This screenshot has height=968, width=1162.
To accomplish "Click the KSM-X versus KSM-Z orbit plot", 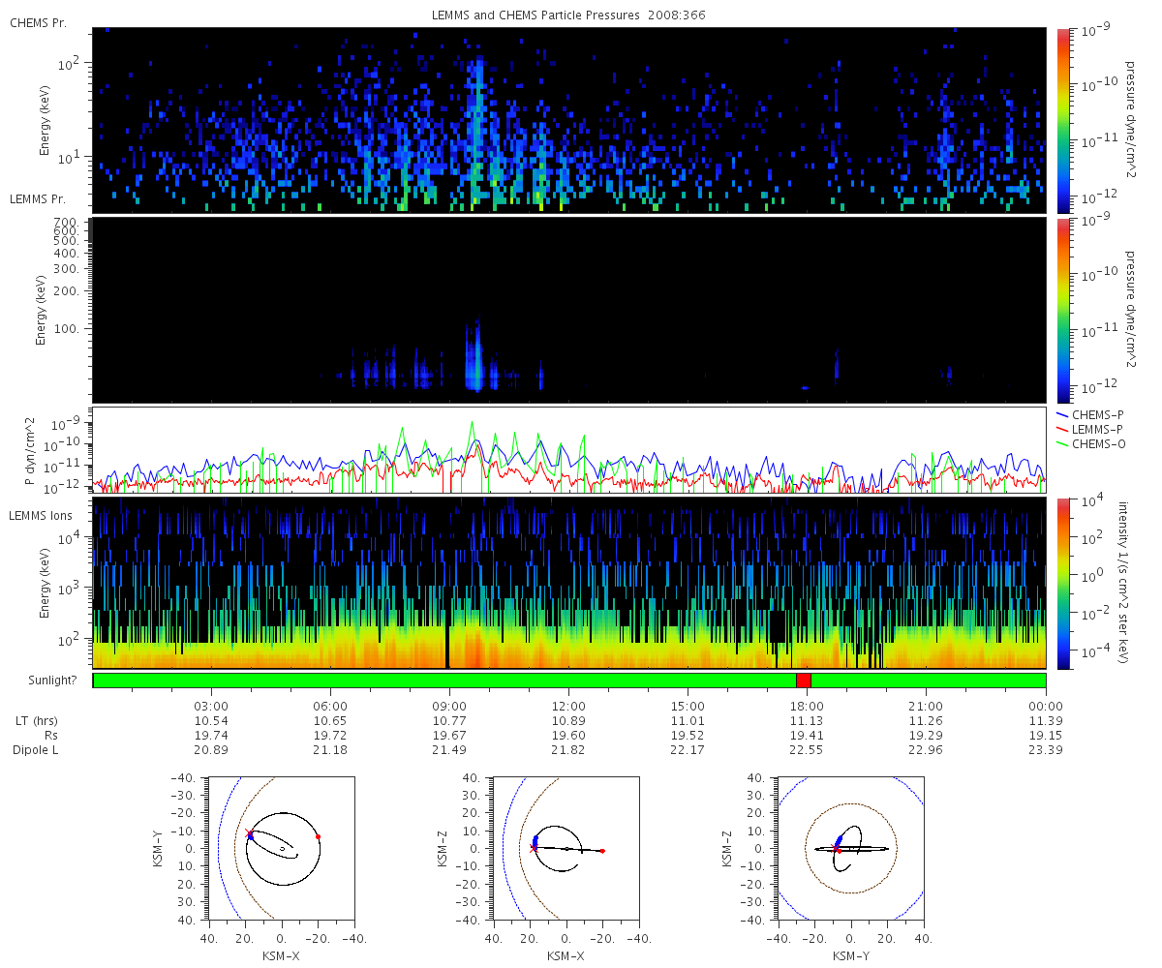I will 566,849.
